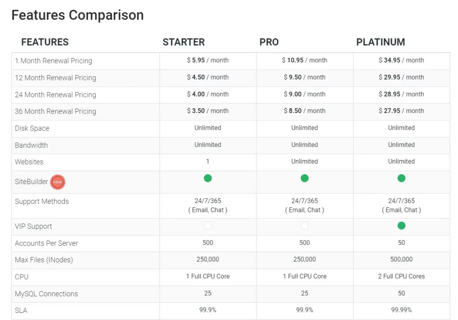Select the PLATINUM column heading
The height and width of the screenshot is (320, 458).
tap(381, 42)
